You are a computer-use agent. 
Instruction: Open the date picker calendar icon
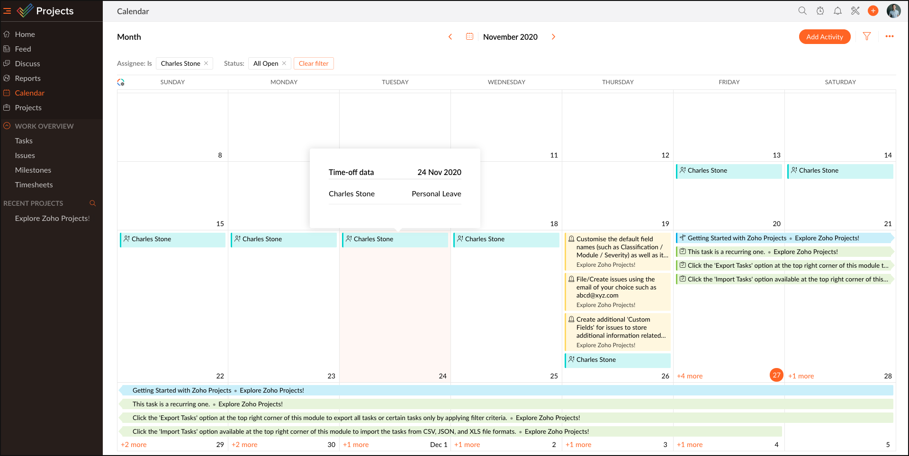coord(469,36)
